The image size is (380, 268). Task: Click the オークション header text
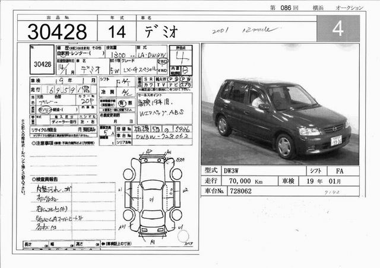point(350,8)
